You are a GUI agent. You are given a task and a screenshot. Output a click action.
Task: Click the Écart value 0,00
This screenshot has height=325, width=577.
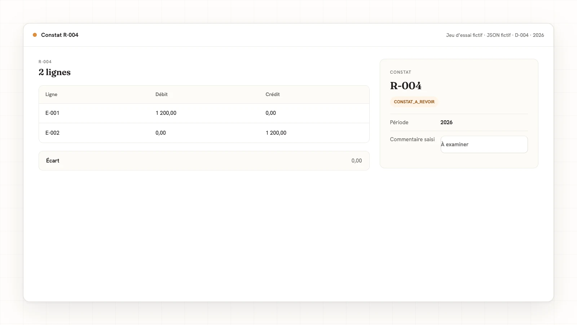coord(357,161)
